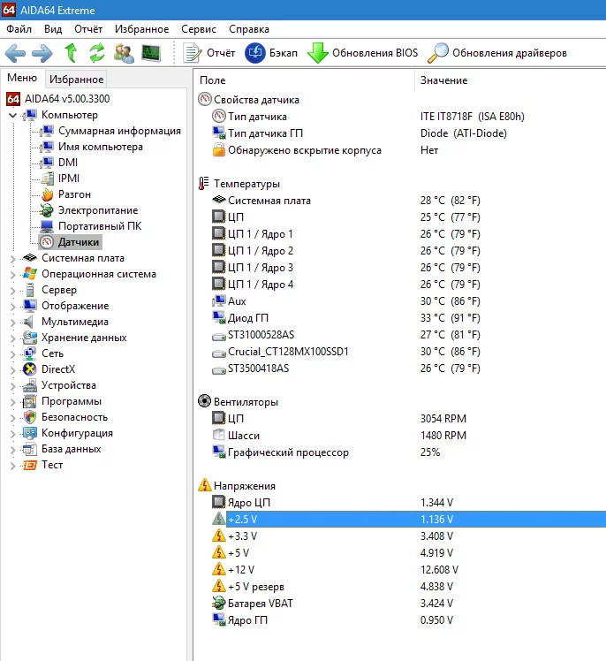Viewport: 606px width, 661px height.
Task: Expand the Сеть tree node
Action: pos(12,353)
